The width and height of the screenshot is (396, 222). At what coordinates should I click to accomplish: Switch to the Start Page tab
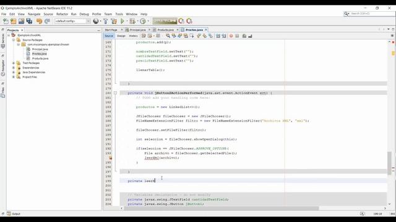point(111,30)
